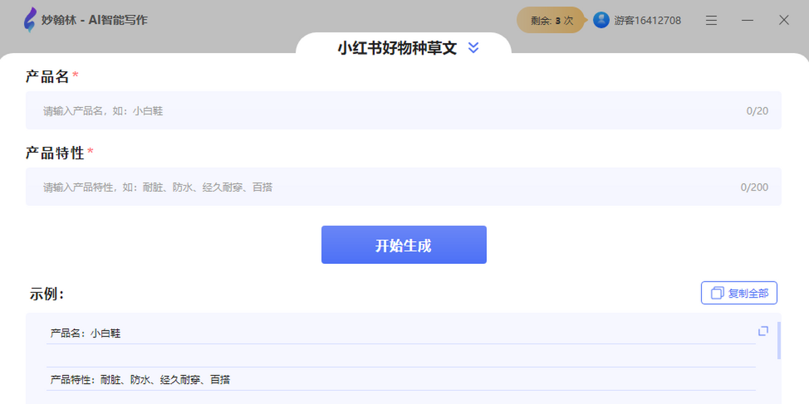
Task: Expand the template selector chevron
Action: pyautogui.click(x=473, y=48)
